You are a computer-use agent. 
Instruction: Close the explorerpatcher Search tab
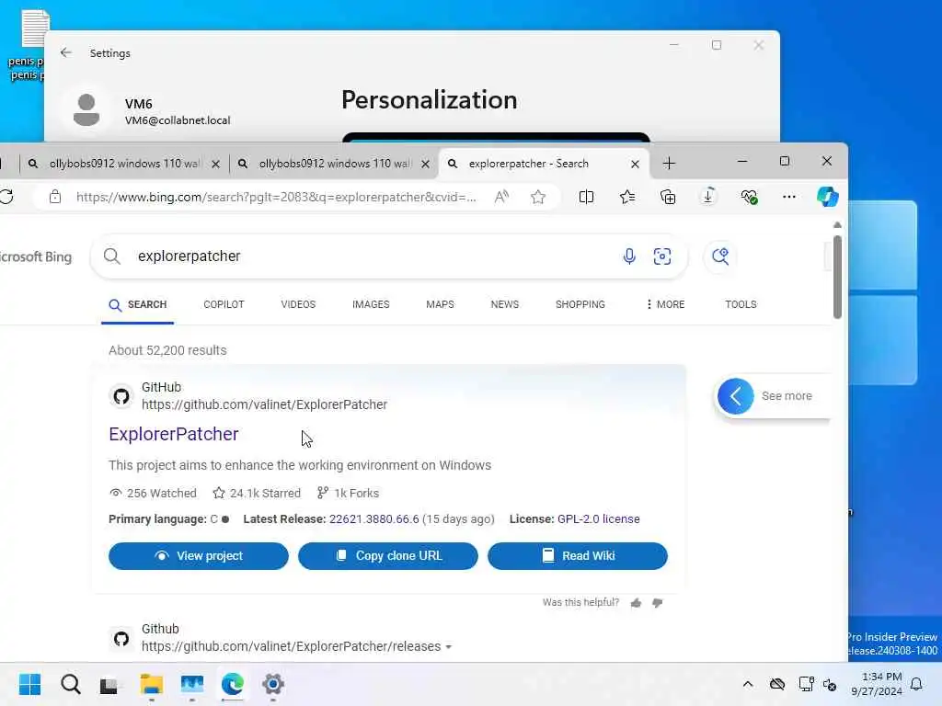[x=635, y=164]
